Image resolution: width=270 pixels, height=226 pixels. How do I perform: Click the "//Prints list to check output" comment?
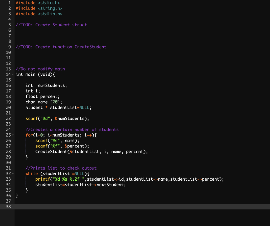point(61,168)
